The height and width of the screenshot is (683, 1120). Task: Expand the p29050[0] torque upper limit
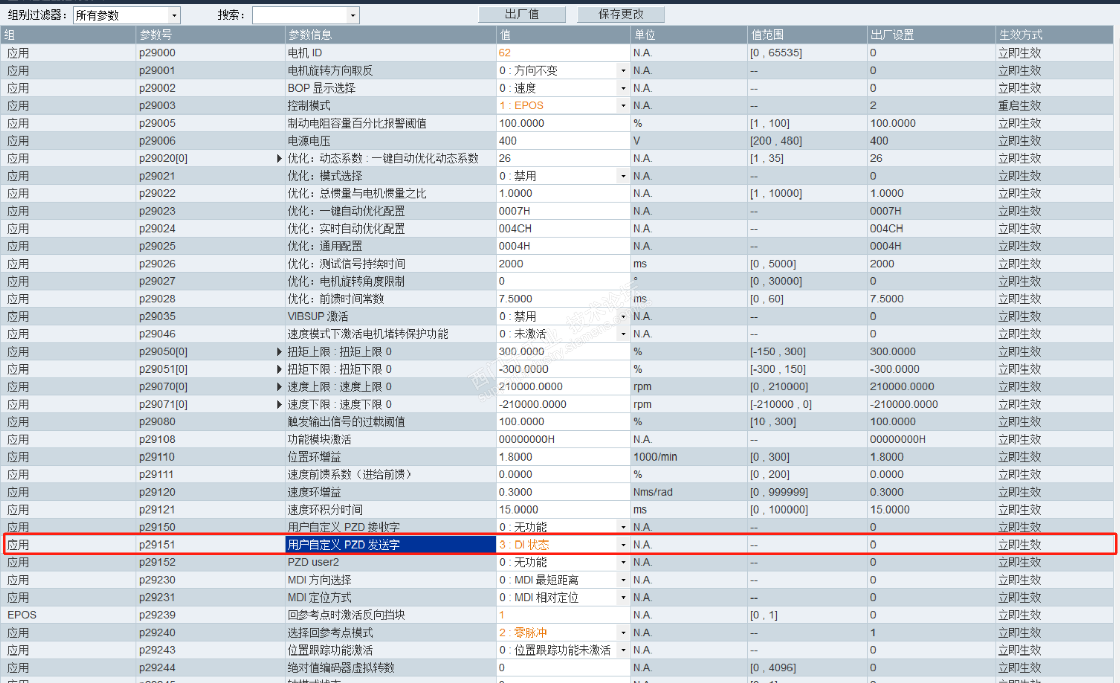(279, 352)
